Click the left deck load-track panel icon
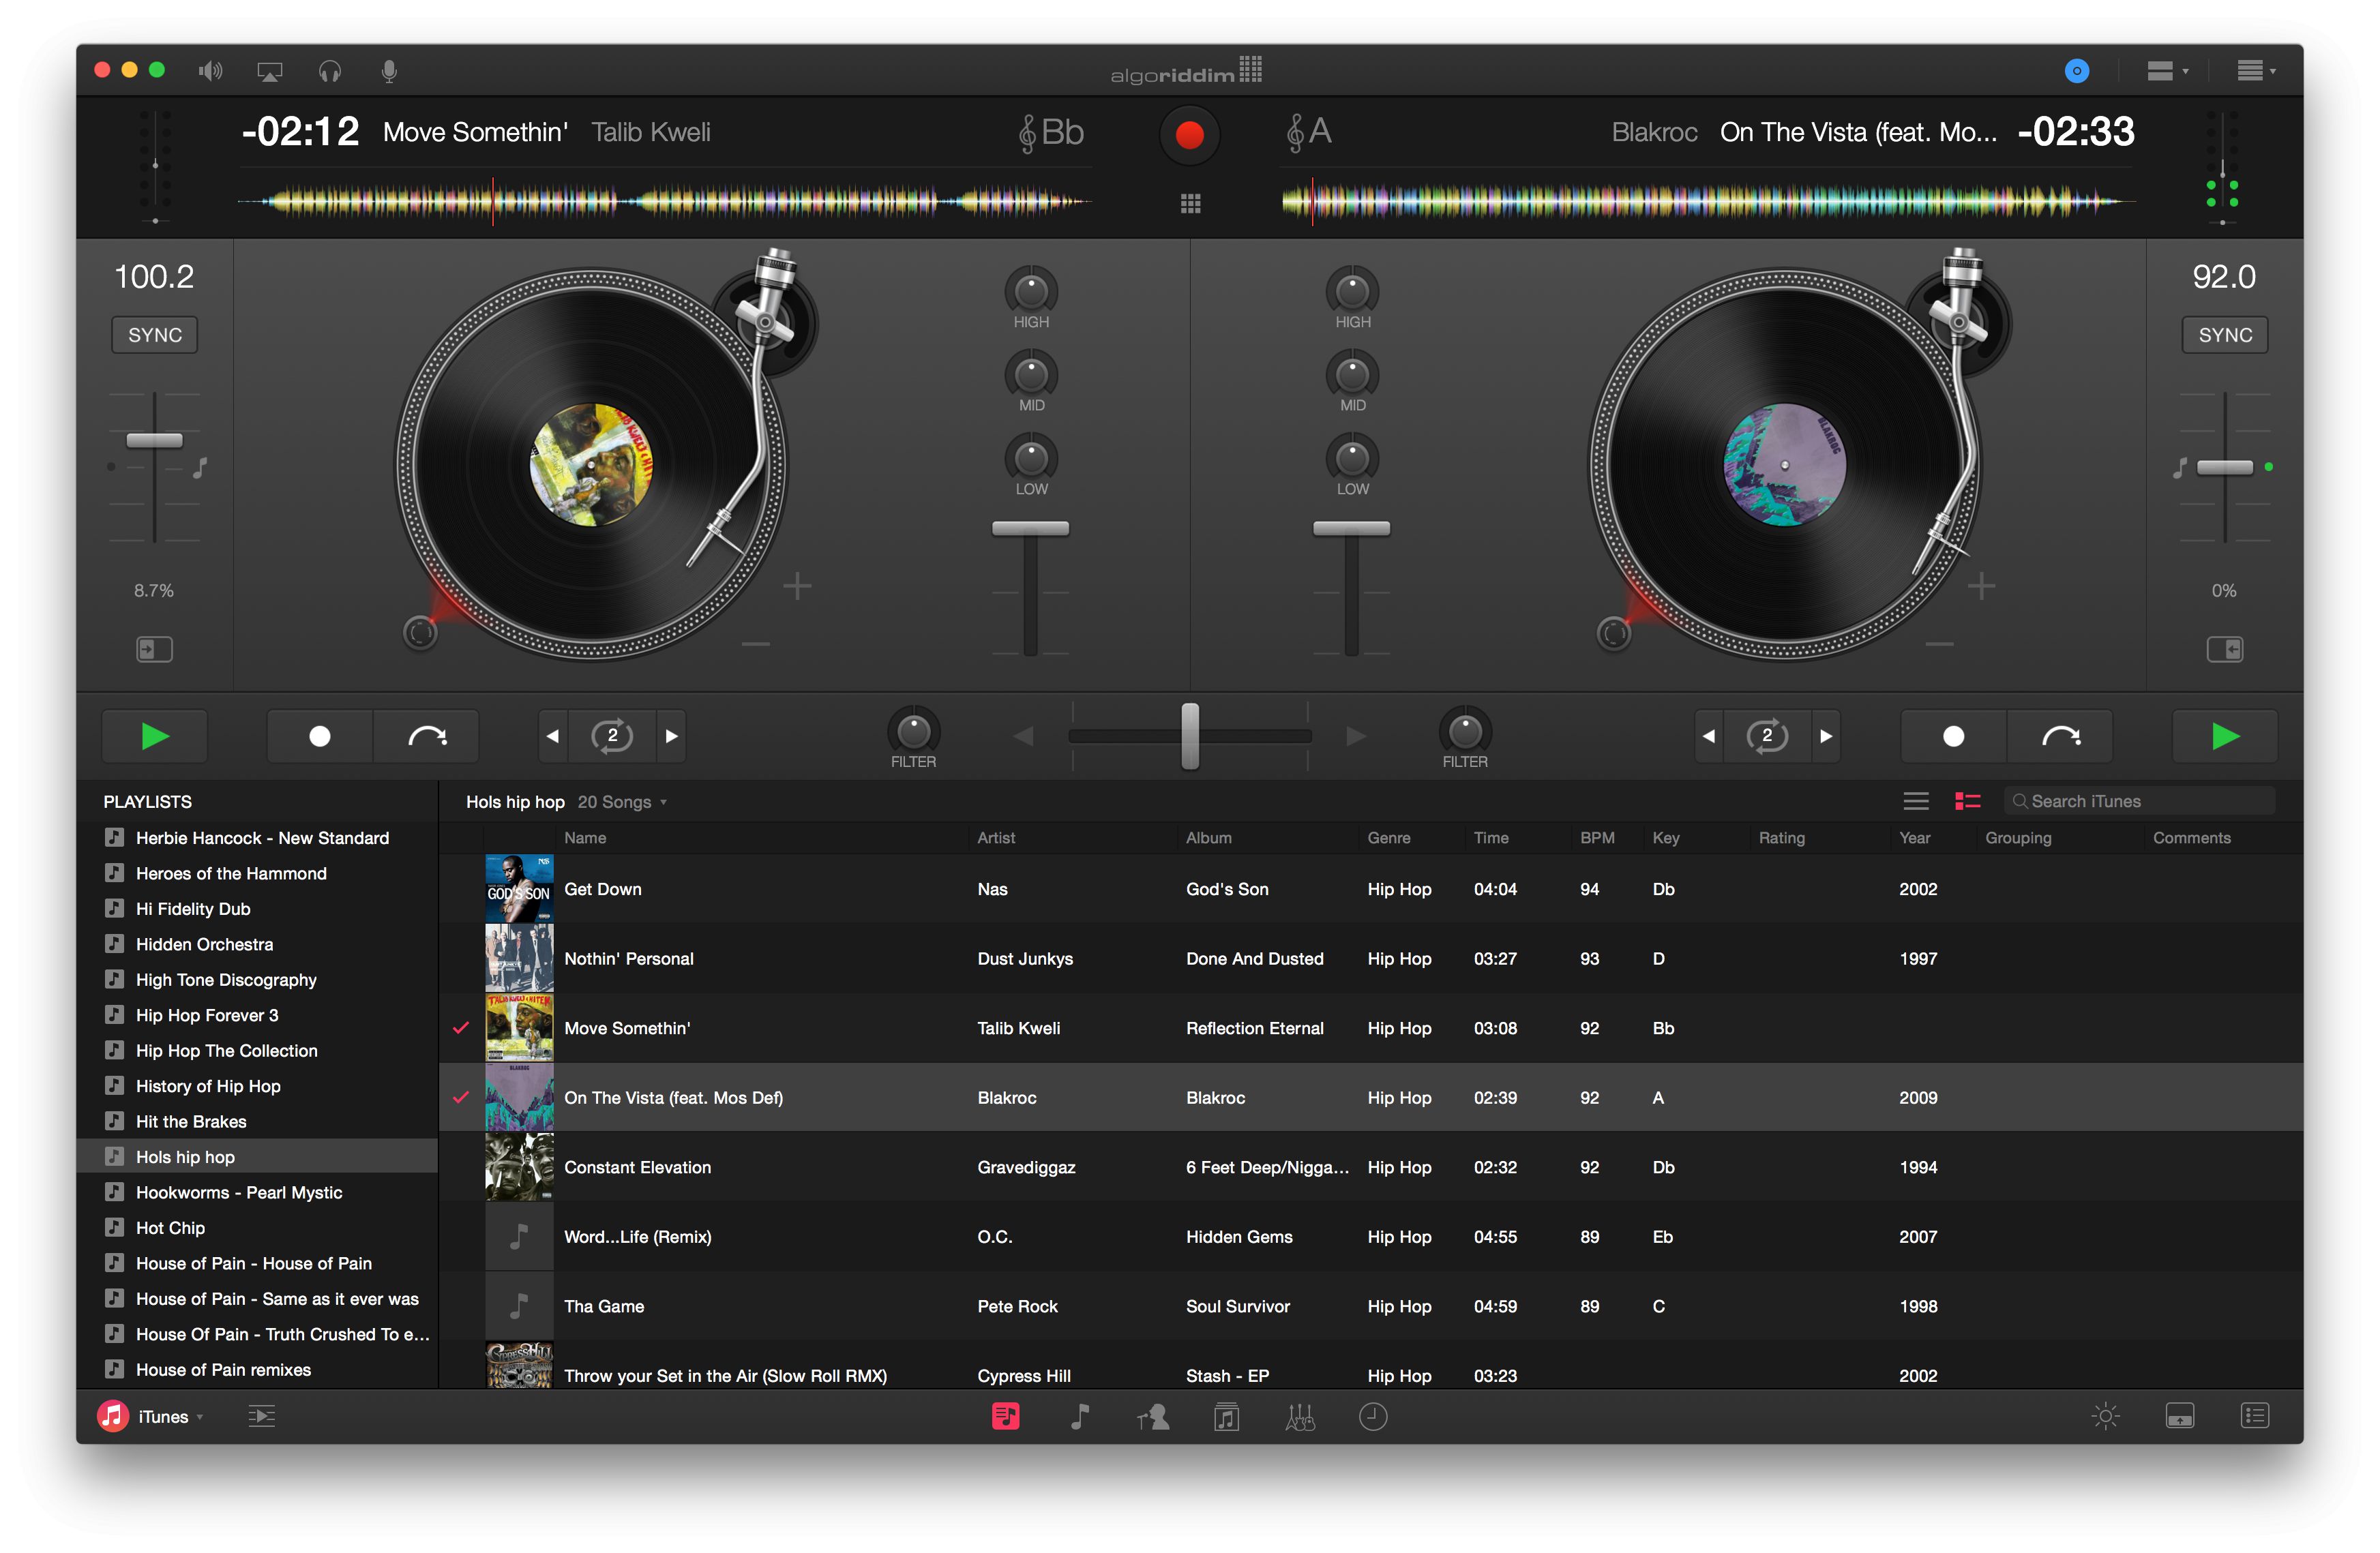This screenshot has width=2380, height=1553. click(155, 650)
